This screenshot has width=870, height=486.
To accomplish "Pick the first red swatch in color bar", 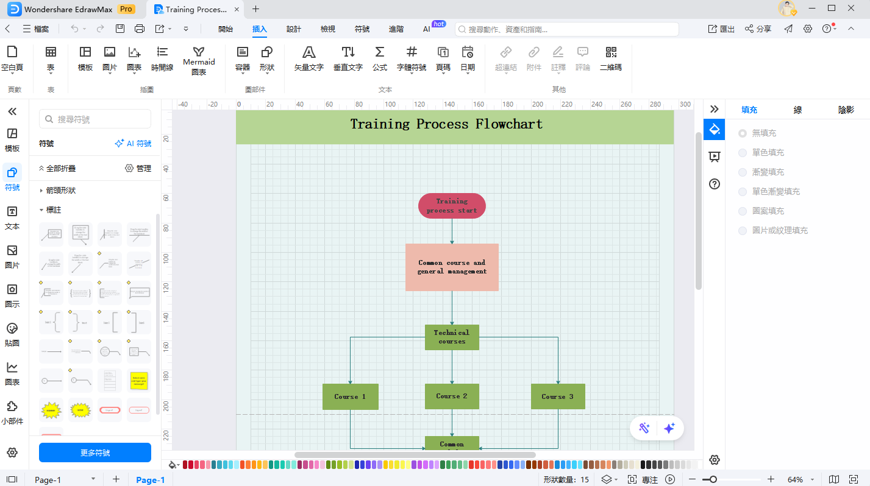I will (186, 465).
